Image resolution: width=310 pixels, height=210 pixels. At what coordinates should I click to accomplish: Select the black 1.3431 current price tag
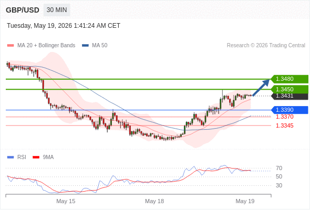pyautogui.click(x=290, y=96)
